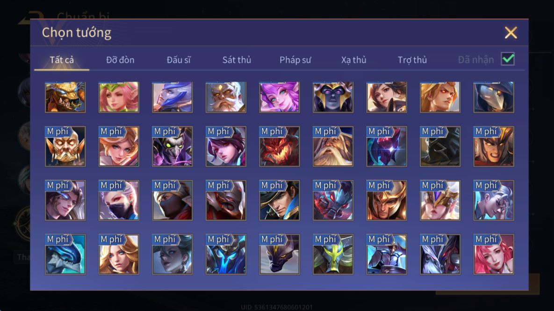Choose the blue shark-headed hero portrait
The height and width of the screenshot is (311, 554).
pyautogui.click(x=65, y=254)
